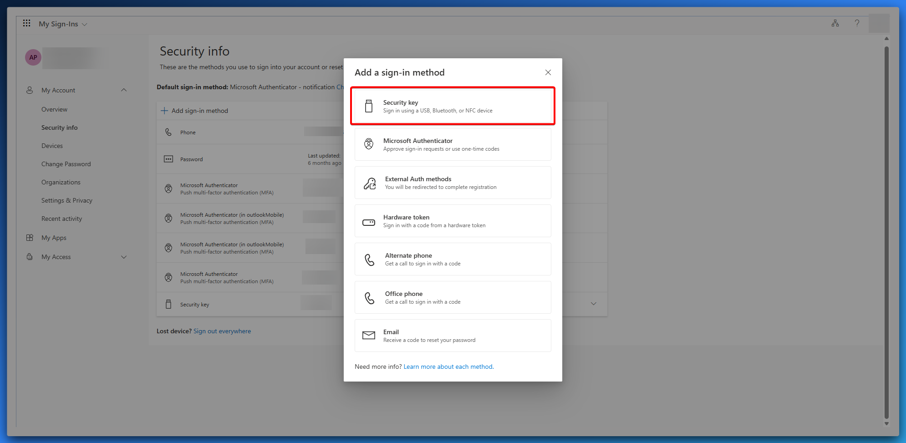
Task: Collapse the My Account section
Action: (124, 90)
